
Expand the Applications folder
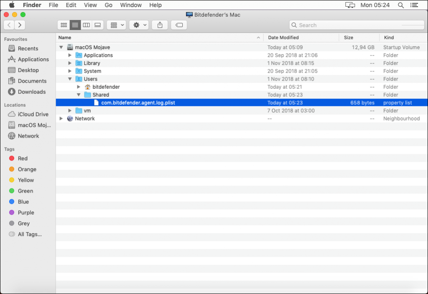tap(70, 55)
